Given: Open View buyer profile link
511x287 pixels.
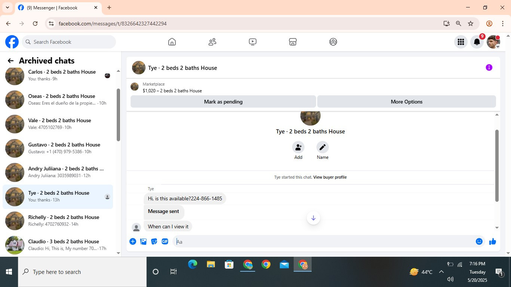Looking at the screenshot, I should 330,177.
